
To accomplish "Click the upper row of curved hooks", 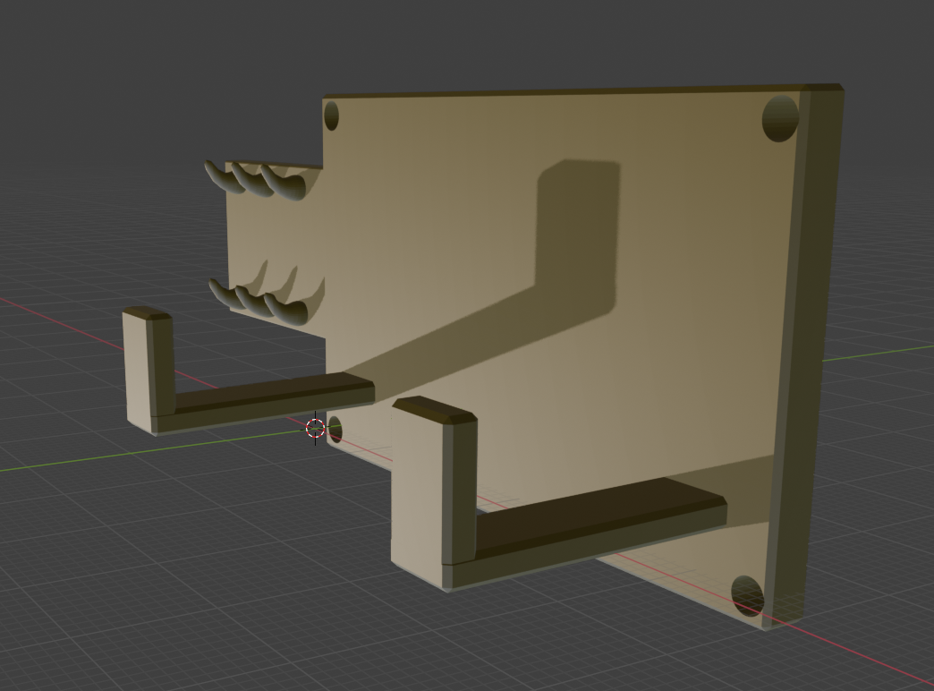I will click(x=255, y=179).
